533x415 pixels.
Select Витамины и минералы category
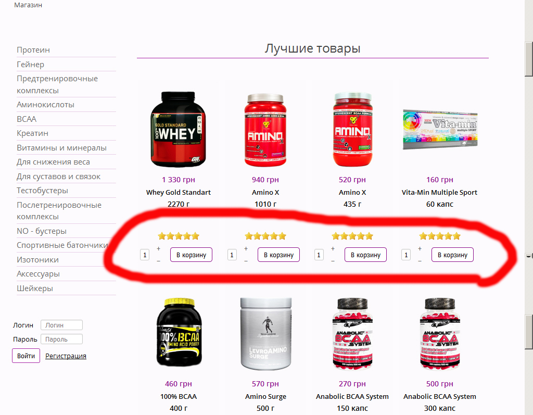[x=61, y=148]
